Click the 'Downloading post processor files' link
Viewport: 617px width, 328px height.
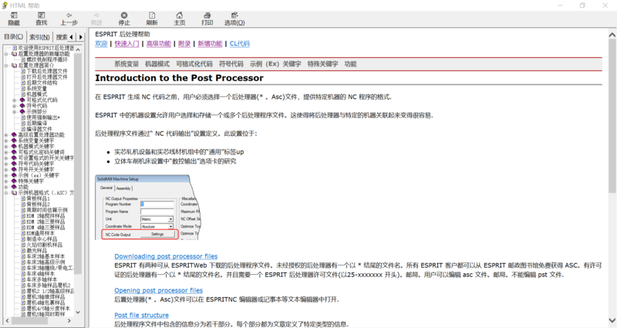pos(165,255)
